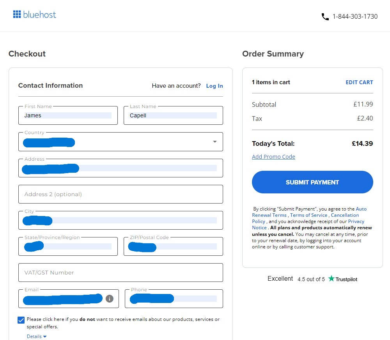Click the '1 items in cart' text
390x340 pixels.
click(x=271, y=82)
